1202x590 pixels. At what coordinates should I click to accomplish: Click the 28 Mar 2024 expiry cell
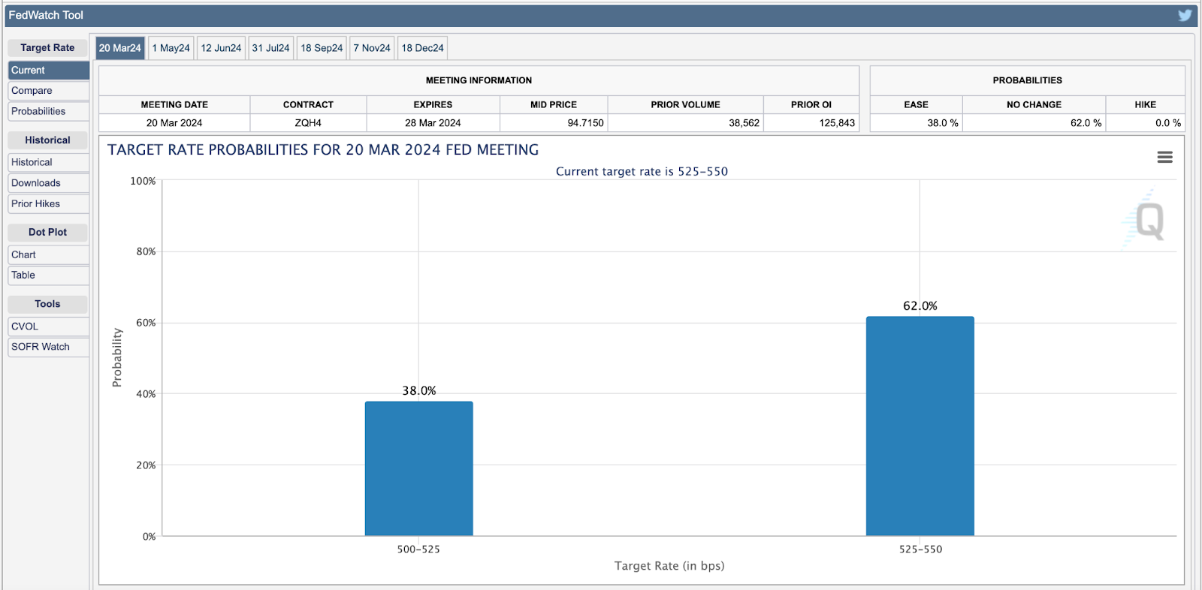coord(433,123)
